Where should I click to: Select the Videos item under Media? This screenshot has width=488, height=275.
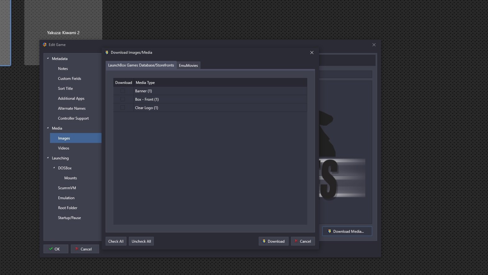(63, 148)
